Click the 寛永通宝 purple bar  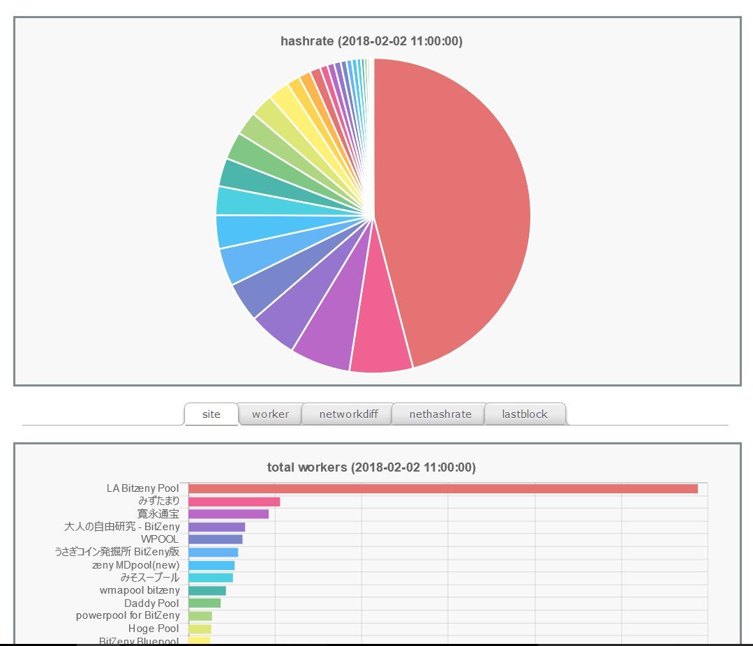click(x=229, y=514)
